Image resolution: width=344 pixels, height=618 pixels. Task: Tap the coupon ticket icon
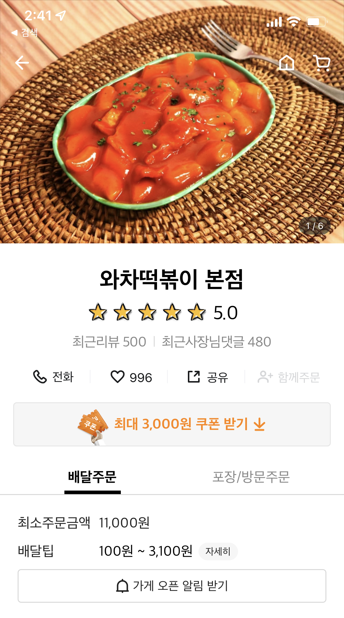click(93, 426)
